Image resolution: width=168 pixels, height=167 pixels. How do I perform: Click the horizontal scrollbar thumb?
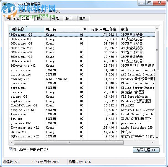tap(69, 142)
